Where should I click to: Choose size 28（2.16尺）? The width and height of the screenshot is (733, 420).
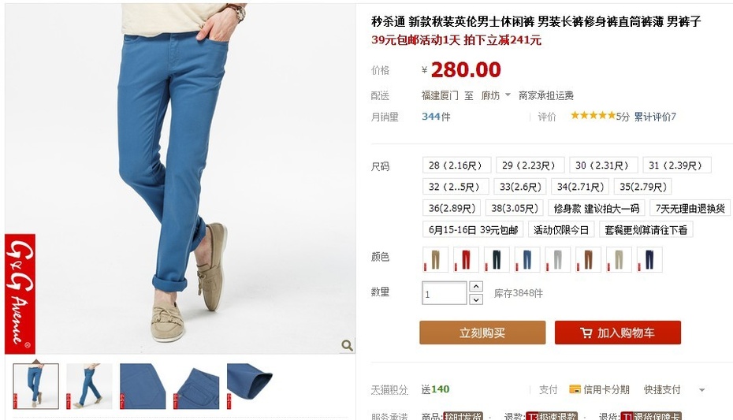click(x=456, y=165)
